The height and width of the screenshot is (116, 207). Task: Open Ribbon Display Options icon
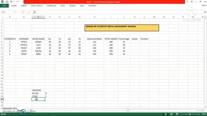pos(191,2)
